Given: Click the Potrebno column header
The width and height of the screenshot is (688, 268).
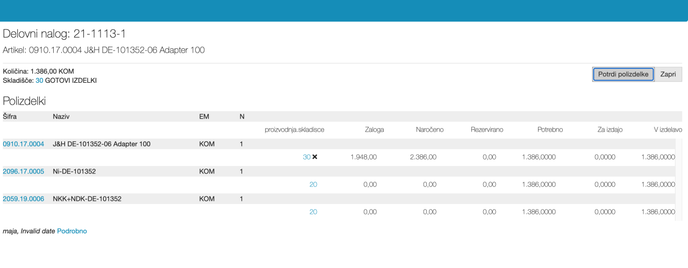Looking at the screenshot, I should [550, 130].
